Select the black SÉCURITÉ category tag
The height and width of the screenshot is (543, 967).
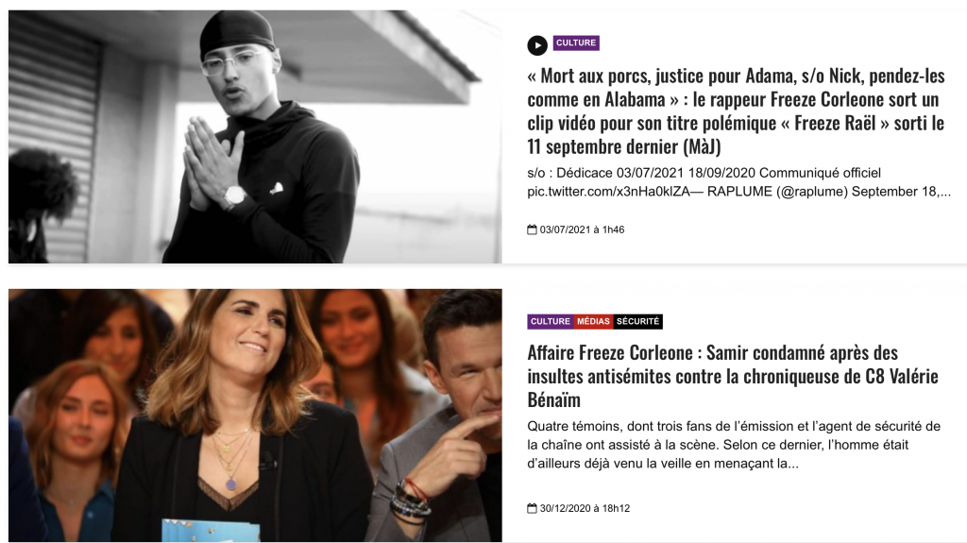(637, 321)
